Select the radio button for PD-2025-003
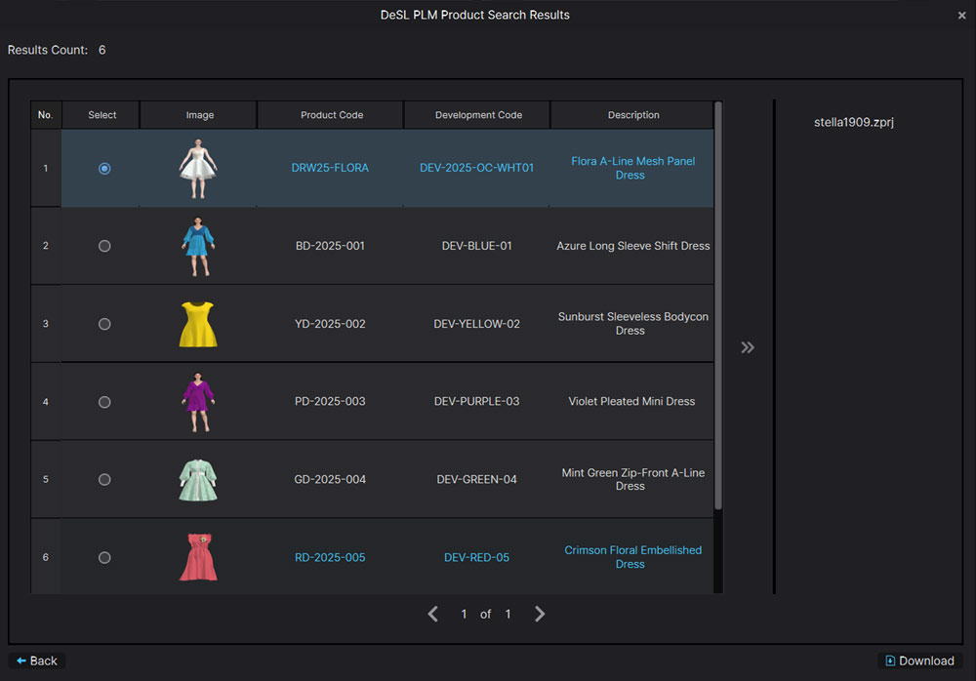This screenshot has width=976, height=681. pyautogui.click(x=104, y=402)
